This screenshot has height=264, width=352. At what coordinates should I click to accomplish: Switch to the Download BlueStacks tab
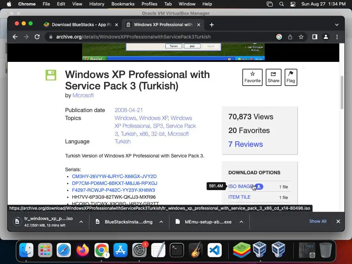tap(81, 25)
